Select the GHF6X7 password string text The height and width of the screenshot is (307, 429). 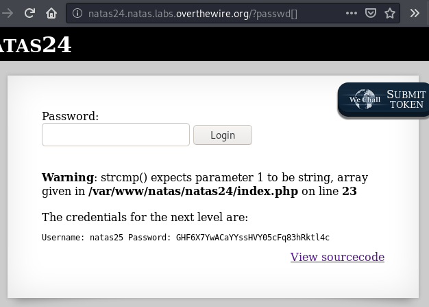pyautogui.click(x=252, y=238)
